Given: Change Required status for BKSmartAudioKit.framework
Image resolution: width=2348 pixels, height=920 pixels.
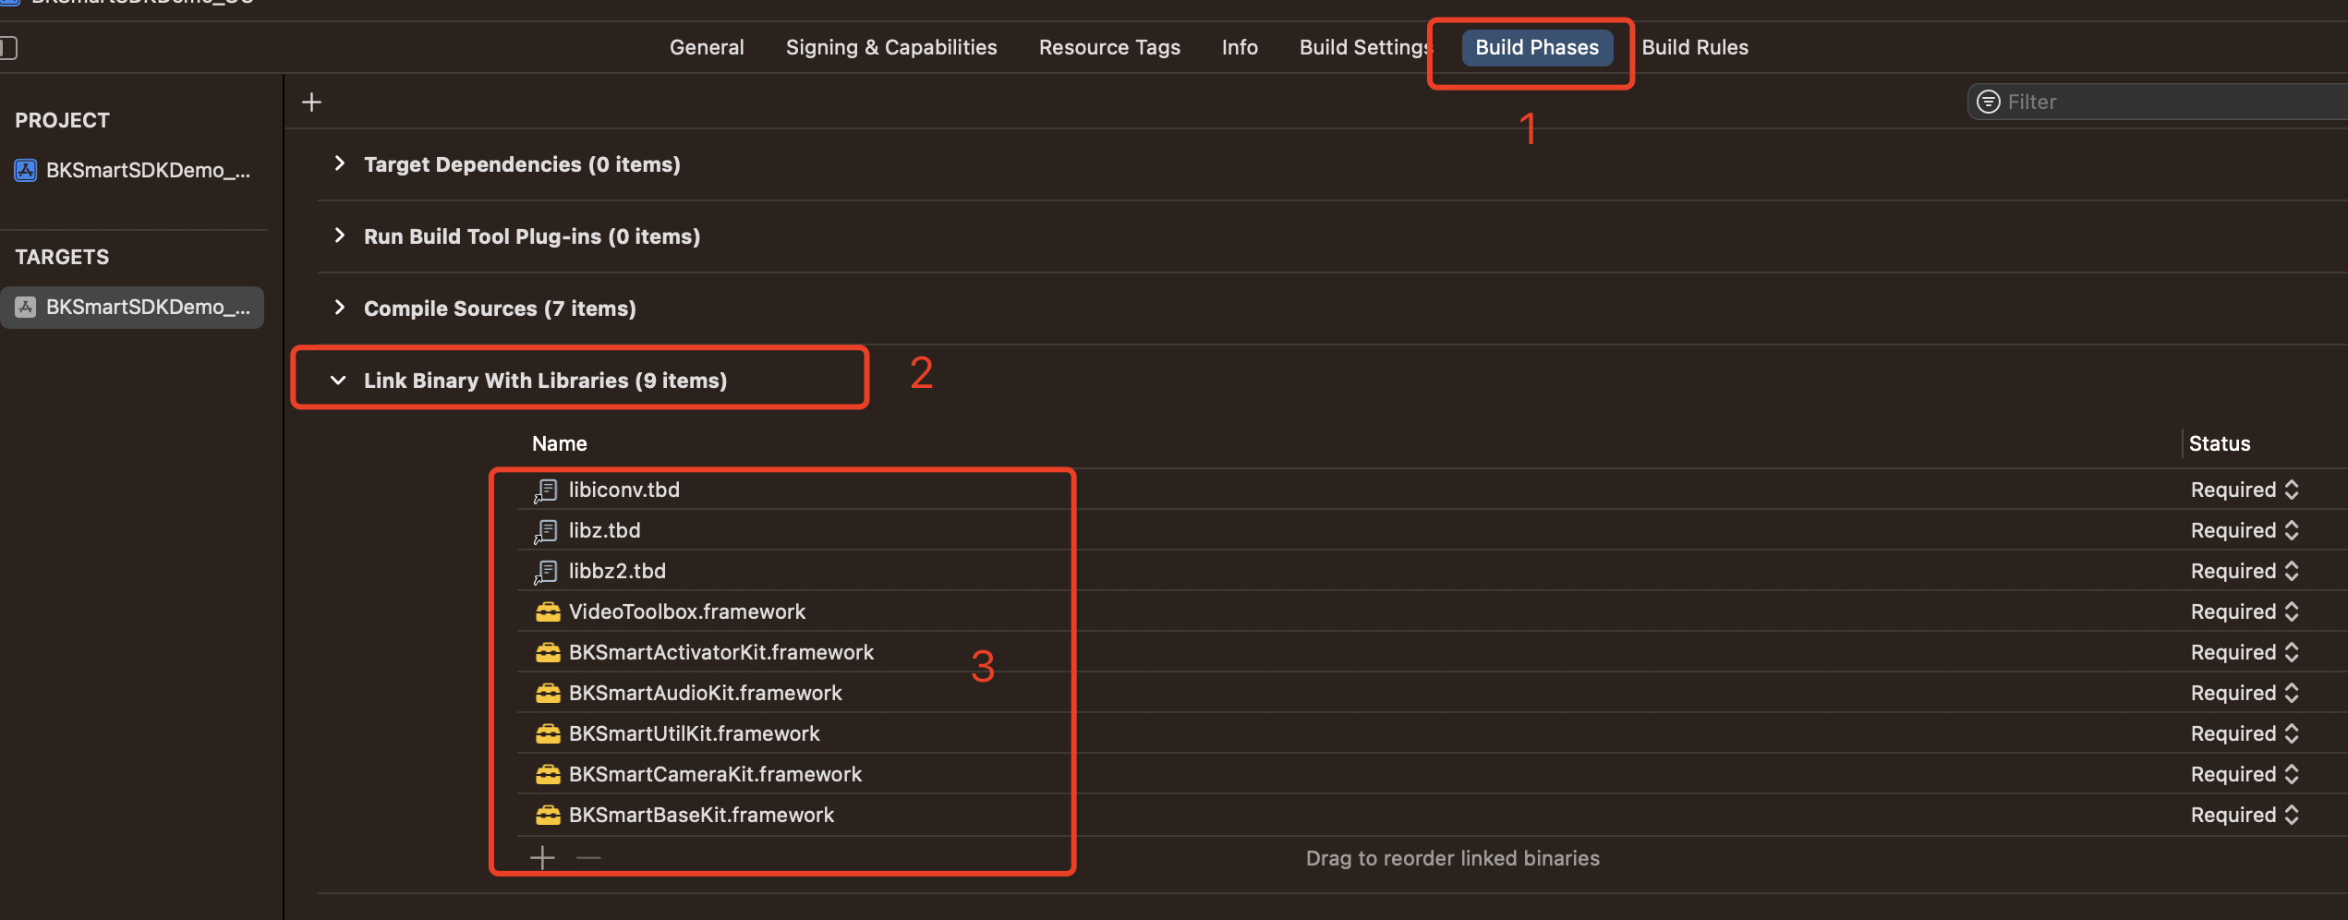Looking at the screenshot, I should (2245, 693).
